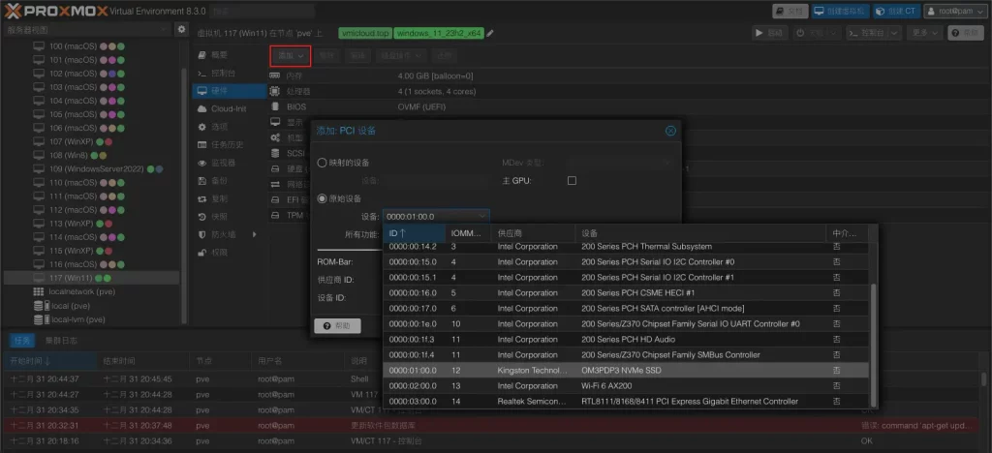The height and width of the screenshot is (453, 992).
Task: Open the 权限 permissions unlock icon
Action: click(x=202, y=253)
